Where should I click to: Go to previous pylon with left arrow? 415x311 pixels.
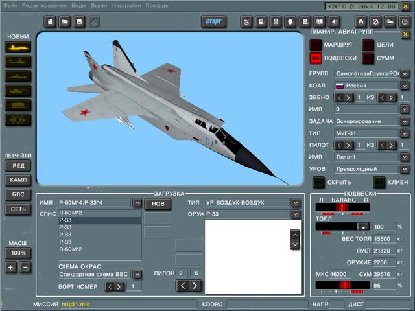tap(183, 286)
